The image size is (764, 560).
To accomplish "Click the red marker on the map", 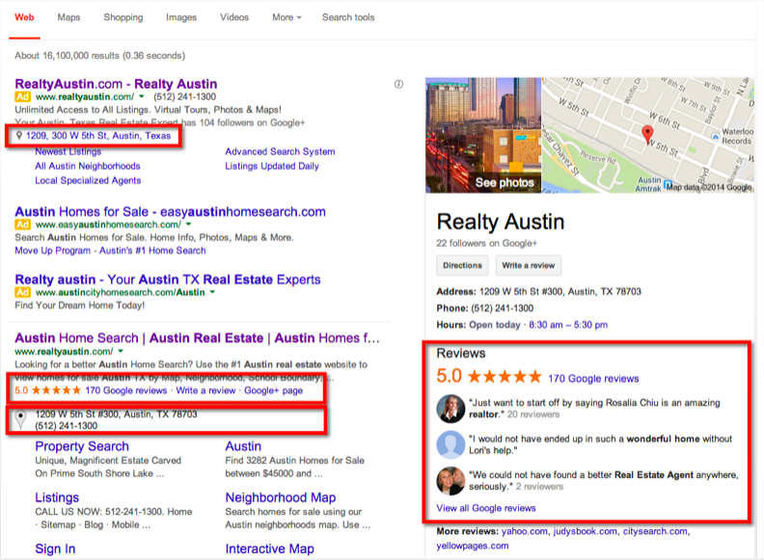I will pyautogui.click(x=647, y=134).
